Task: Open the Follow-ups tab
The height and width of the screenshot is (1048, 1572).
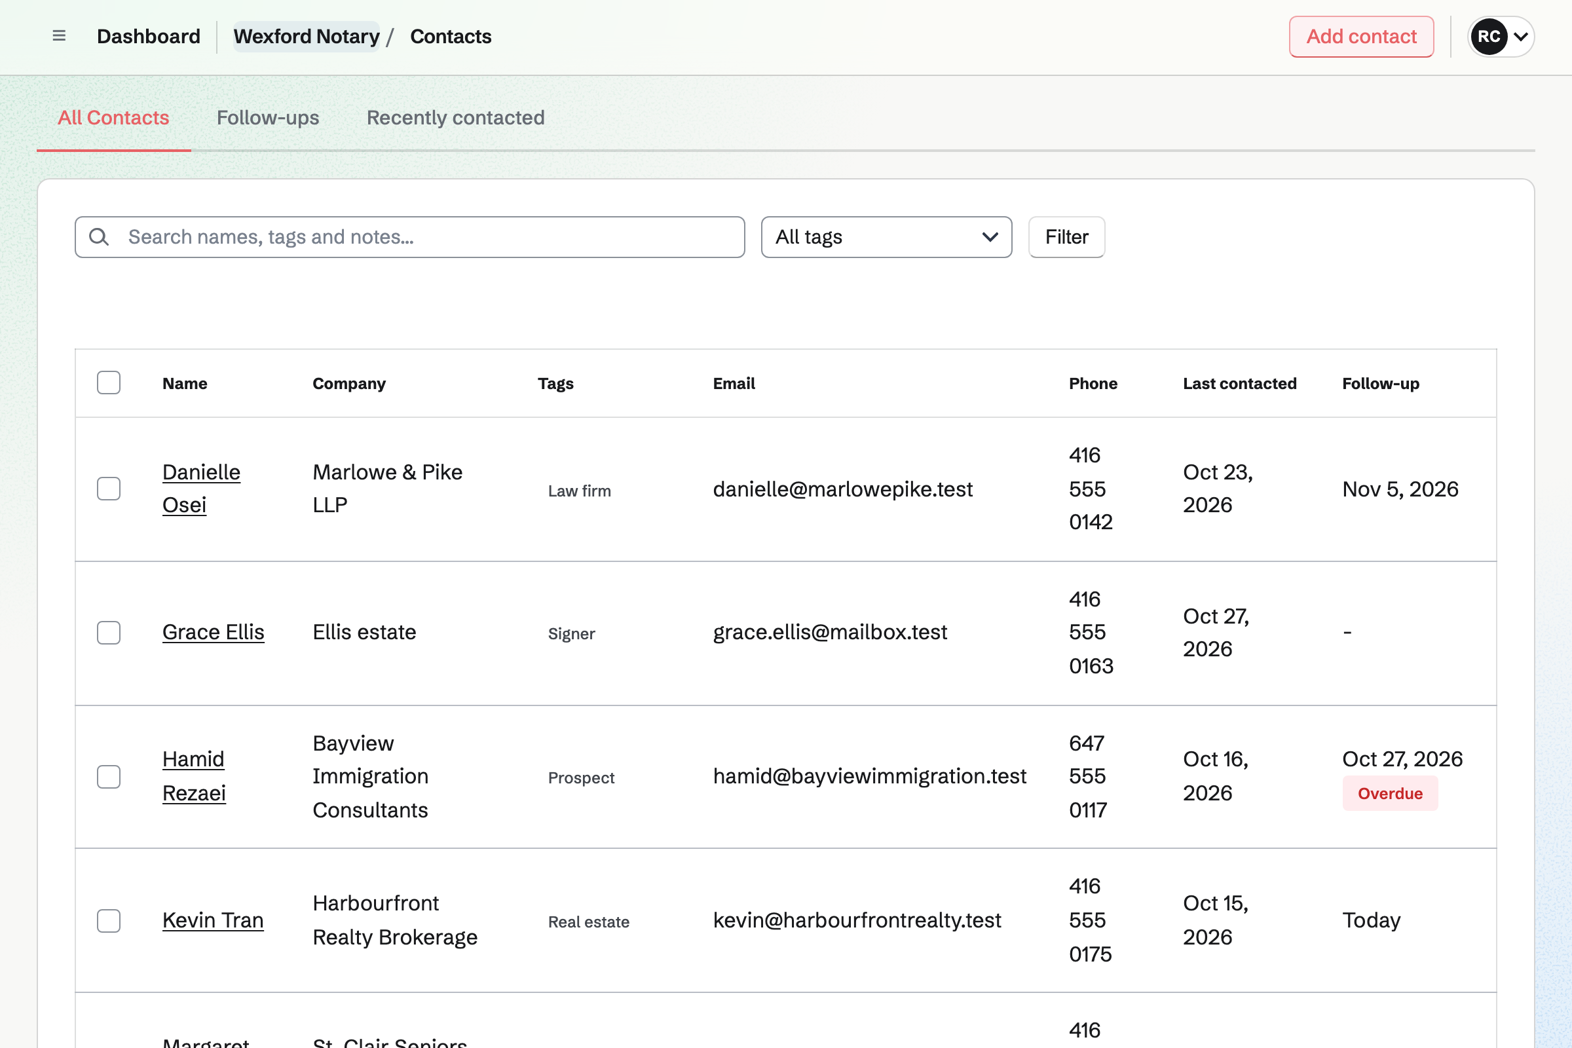Action: click(x=268, y=118)
